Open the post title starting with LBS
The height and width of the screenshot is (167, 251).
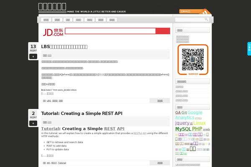pyautogui.click(x=64, y=47)
